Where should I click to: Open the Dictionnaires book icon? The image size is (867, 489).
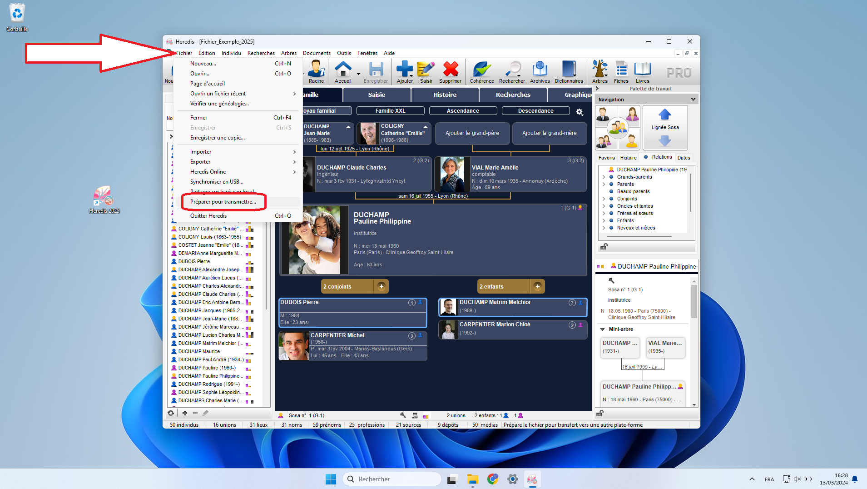569,70
